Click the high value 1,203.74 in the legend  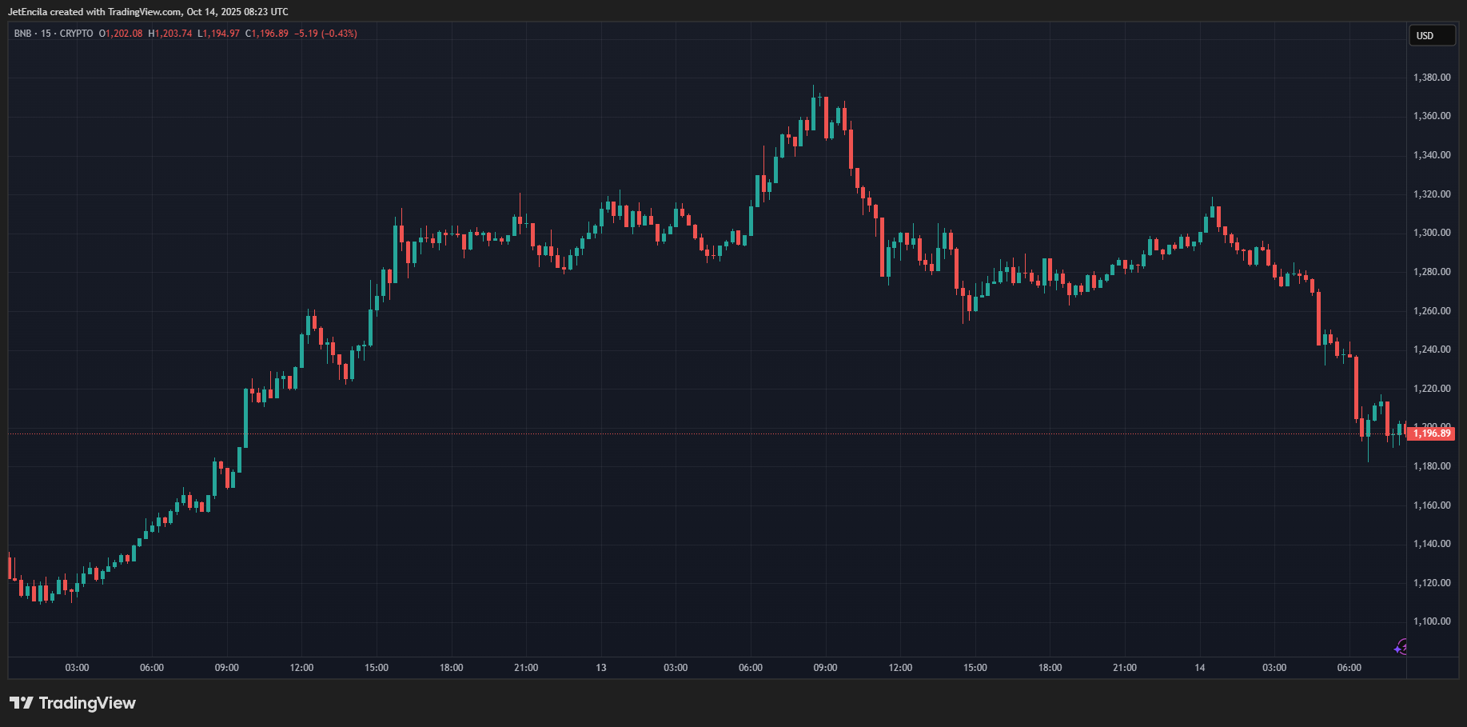coord(173,34)
